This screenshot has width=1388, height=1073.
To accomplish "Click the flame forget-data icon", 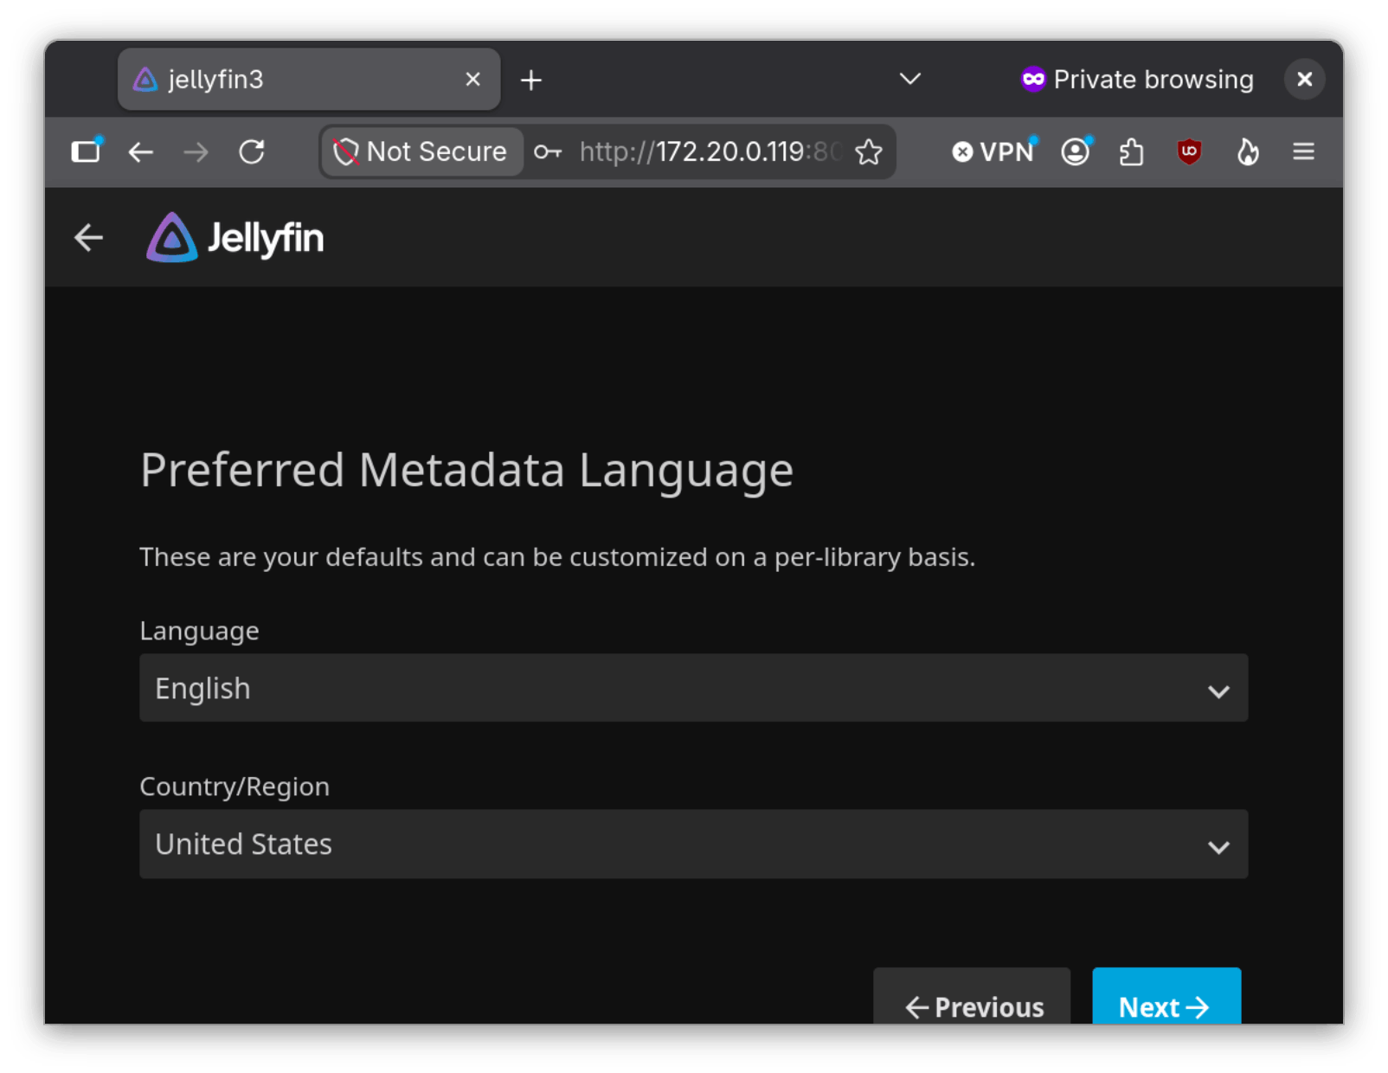I will [x=1247, y=152].
